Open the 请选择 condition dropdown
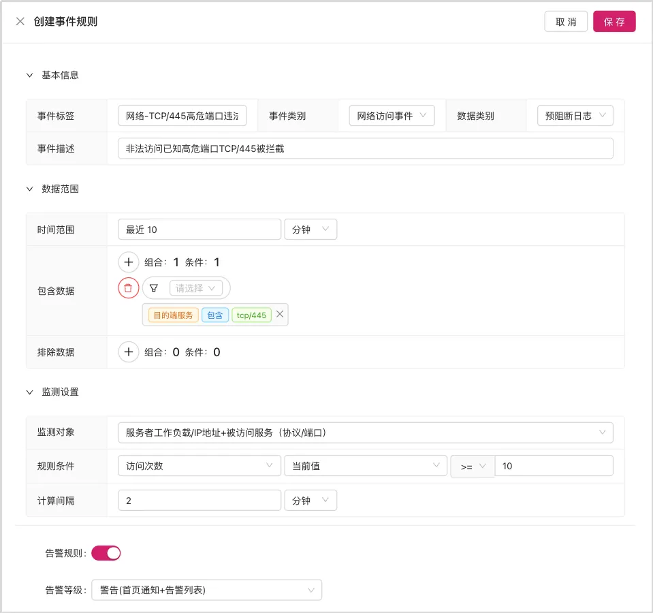Screen dimensions: 653x613 pos(195,288)
